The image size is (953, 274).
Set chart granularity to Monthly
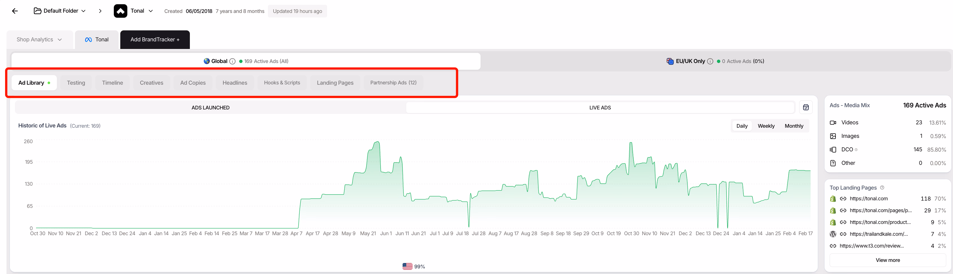(x=794, y=126)
